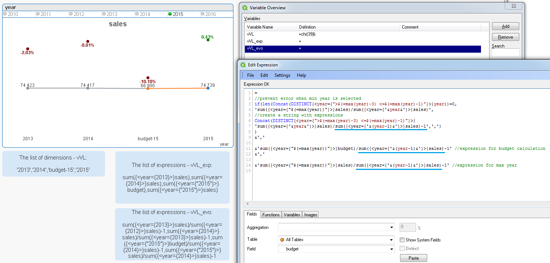Viewport: 550px width, 263px height.
Task: Expand the Table dropdown showing All Tables
Action: tap(392, 240)
